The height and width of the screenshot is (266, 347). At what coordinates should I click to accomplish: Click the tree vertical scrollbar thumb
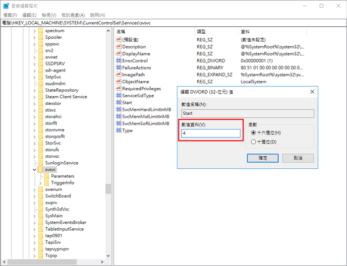tap(108, 189)
